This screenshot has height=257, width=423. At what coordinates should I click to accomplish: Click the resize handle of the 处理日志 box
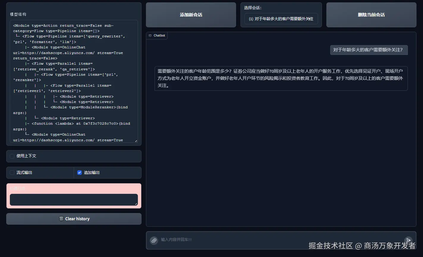(136, 204)
